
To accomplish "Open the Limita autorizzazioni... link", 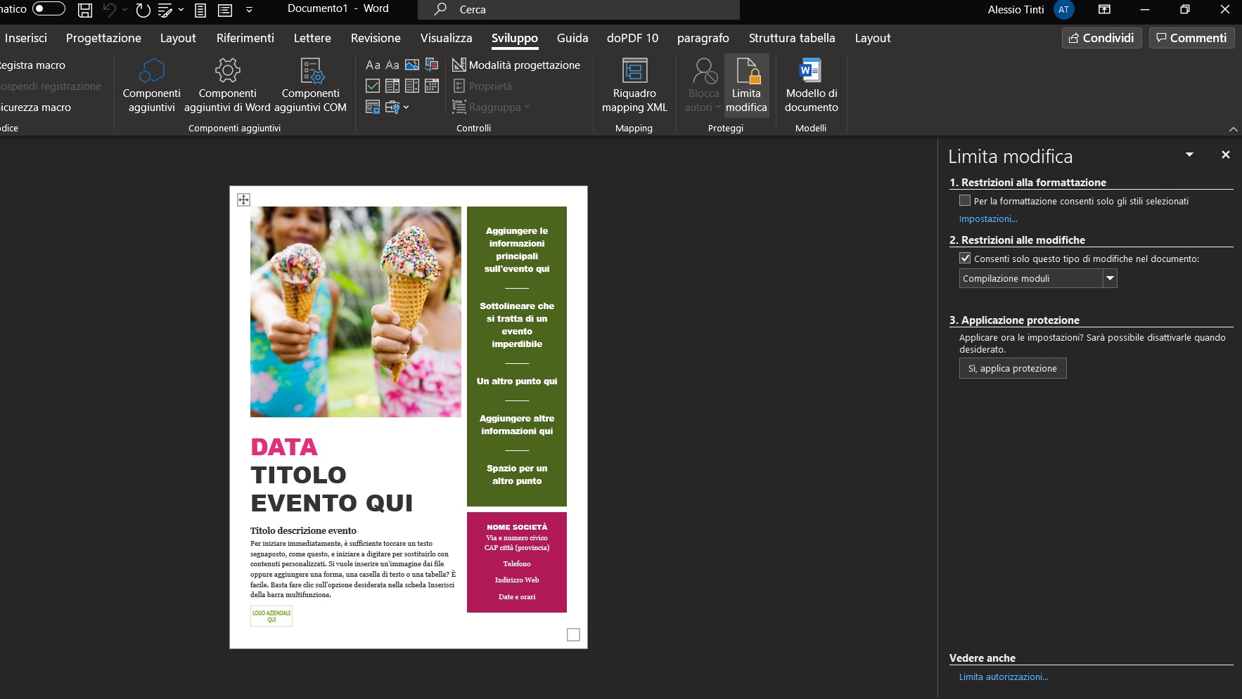I will [x=1004, y=677].
